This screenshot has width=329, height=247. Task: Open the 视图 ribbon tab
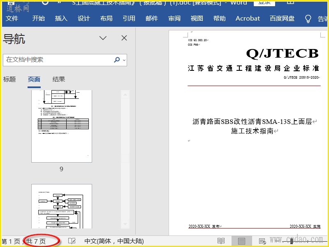pyautogui.click(x=197, y=19)
